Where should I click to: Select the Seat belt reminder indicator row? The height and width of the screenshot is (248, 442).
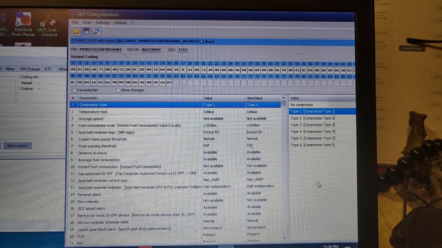[x=175, y=187]
